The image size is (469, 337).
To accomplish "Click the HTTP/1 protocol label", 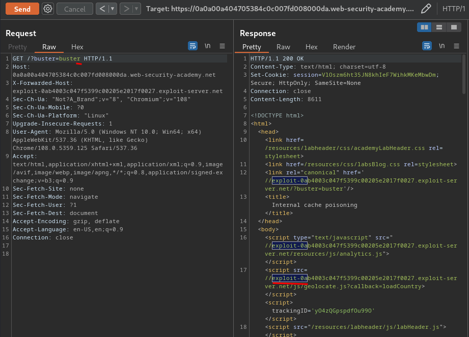I will point(454,9).
